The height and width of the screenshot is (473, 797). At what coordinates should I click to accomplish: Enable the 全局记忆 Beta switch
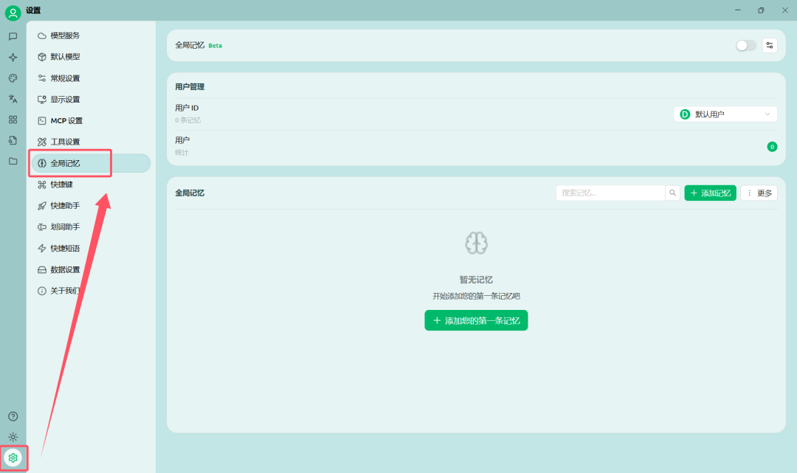pos(745,46)
